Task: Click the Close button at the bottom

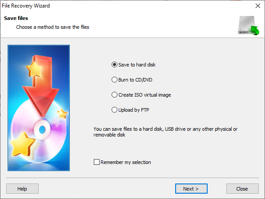Action: 242,189
